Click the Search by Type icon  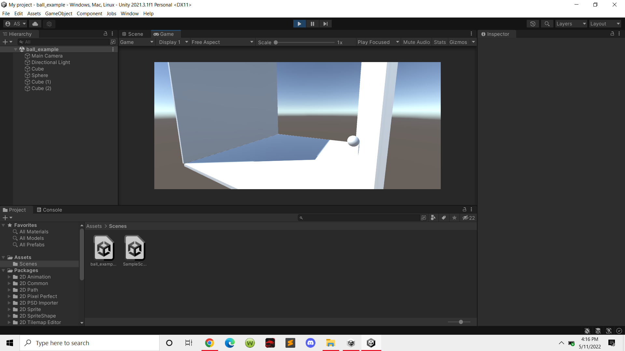433,218
